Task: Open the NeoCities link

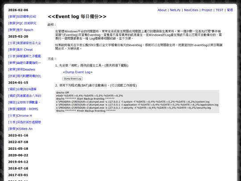Action: (x=191, y=10)
